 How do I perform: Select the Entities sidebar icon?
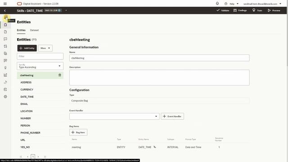(x=5, y=25)
